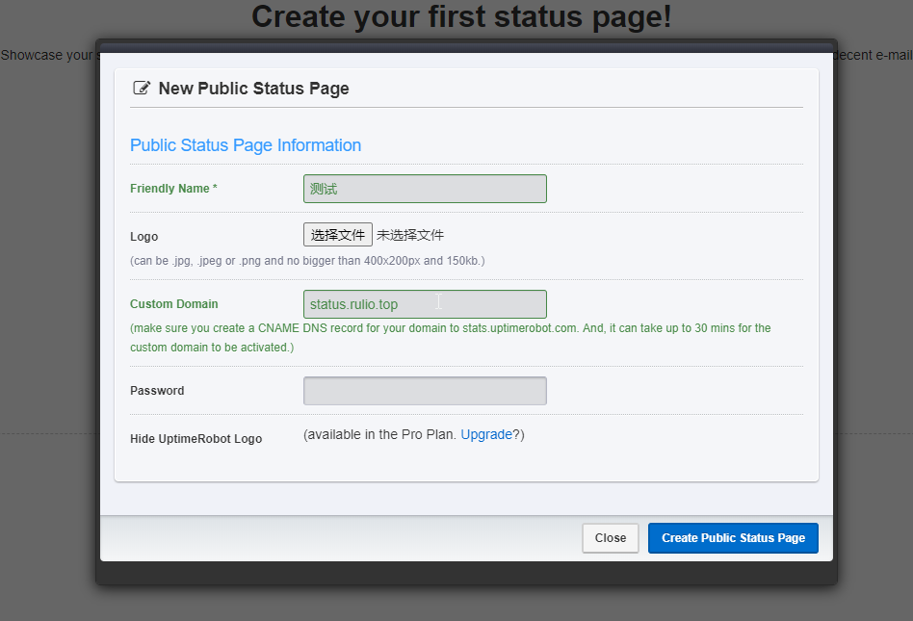Click the Password label

click(x=157, y=391)
